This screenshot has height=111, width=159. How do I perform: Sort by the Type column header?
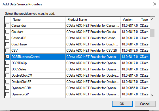point(144,20)
